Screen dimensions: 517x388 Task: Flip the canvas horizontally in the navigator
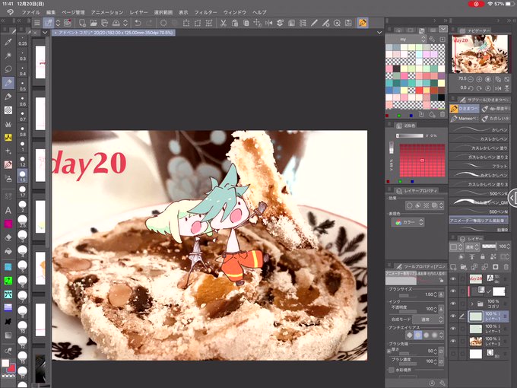499,88
